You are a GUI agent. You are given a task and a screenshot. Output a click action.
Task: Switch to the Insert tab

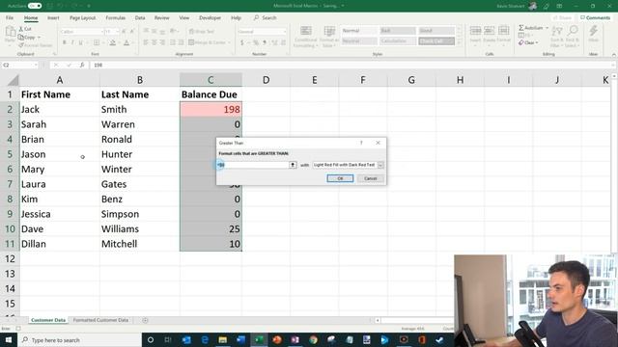click(x=53, y=17)
